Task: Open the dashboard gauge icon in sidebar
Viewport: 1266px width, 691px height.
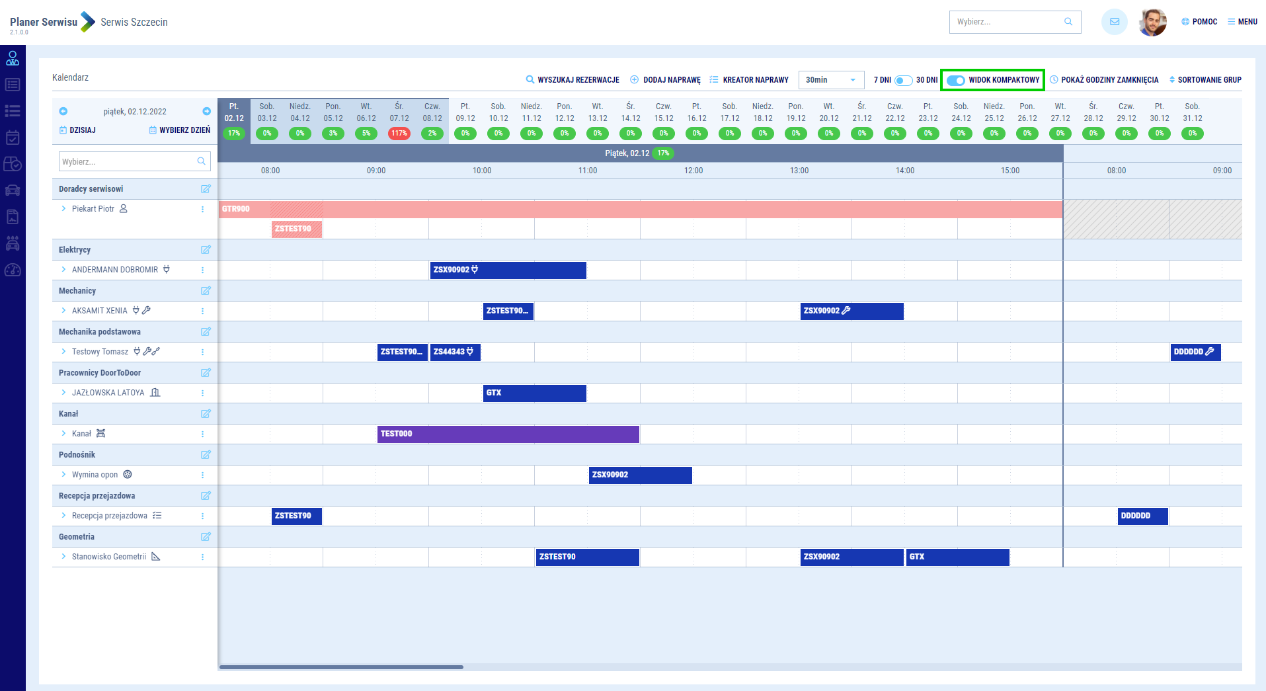Action: [13, 270]
